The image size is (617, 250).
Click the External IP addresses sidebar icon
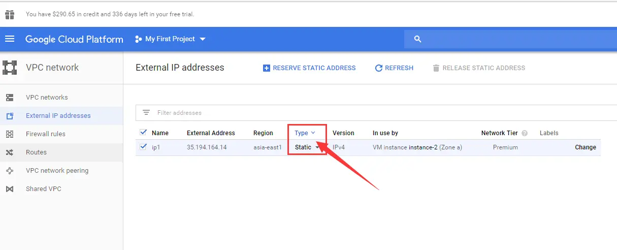tap(10, 116)
